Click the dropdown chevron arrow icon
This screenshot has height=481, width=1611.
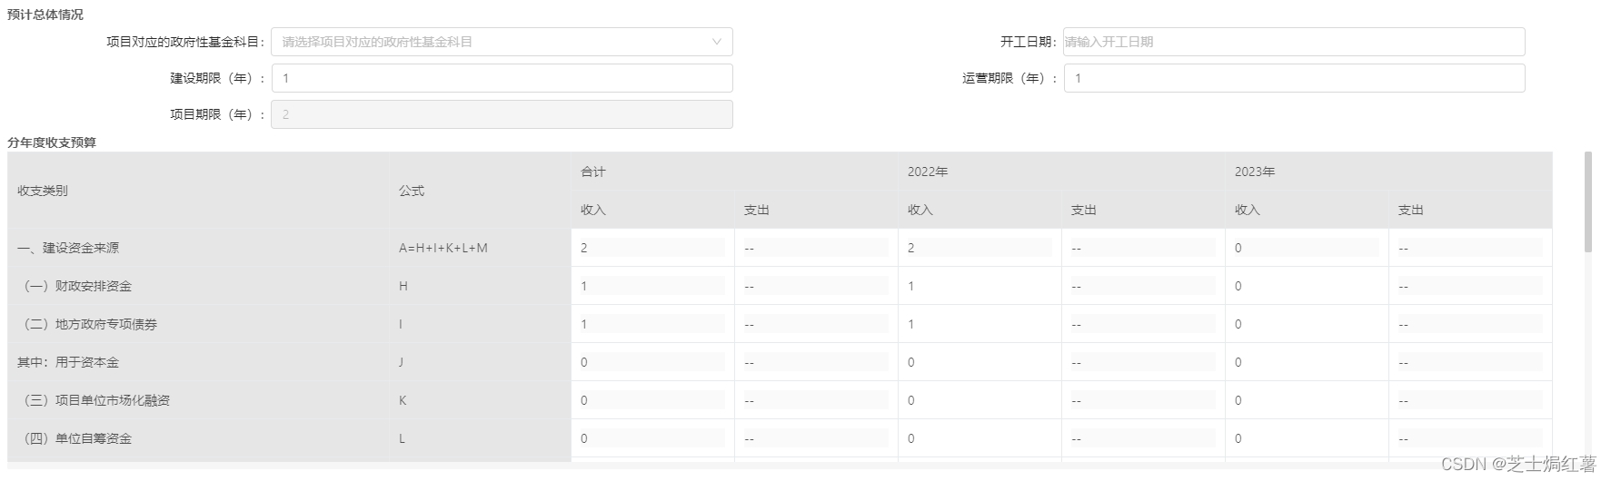click(x=716, y=42)
